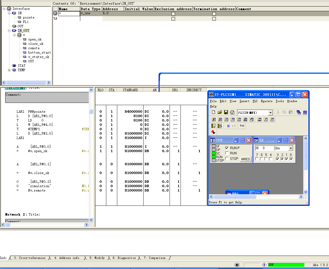The image size is (329, 269).
Task: Select Single Scan mode in PLCSIM
Action: 213,126
